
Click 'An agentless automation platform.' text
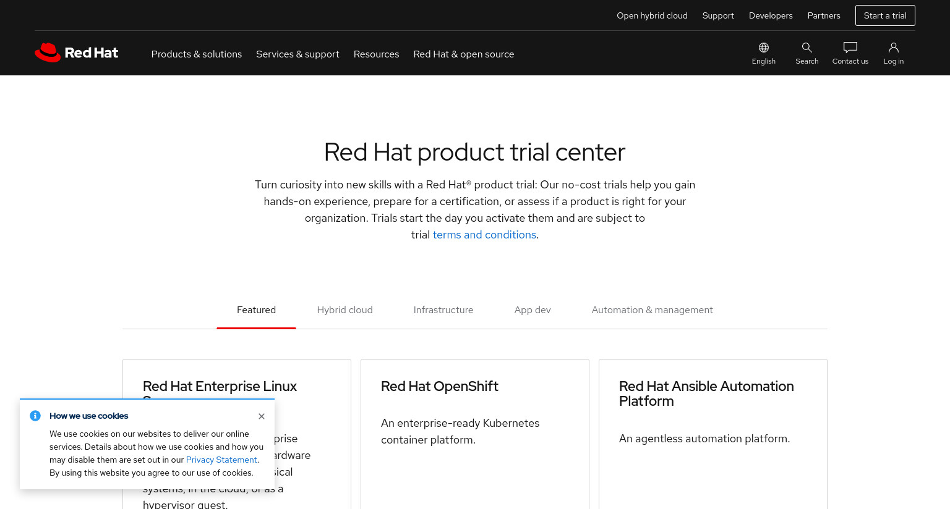[704, 439]
